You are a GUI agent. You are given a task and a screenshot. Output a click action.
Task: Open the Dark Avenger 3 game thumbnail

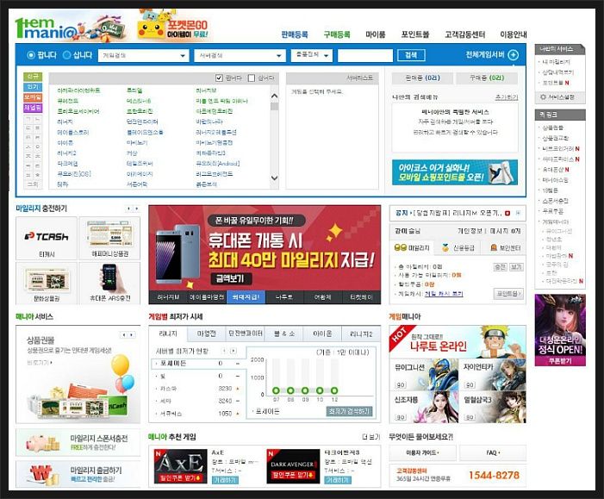coord(293,466)
